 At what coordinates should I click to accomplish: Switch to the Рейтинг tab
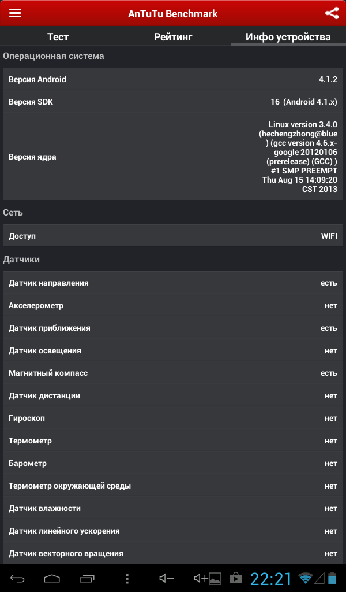pyautogui.click(x=173, y=36)
